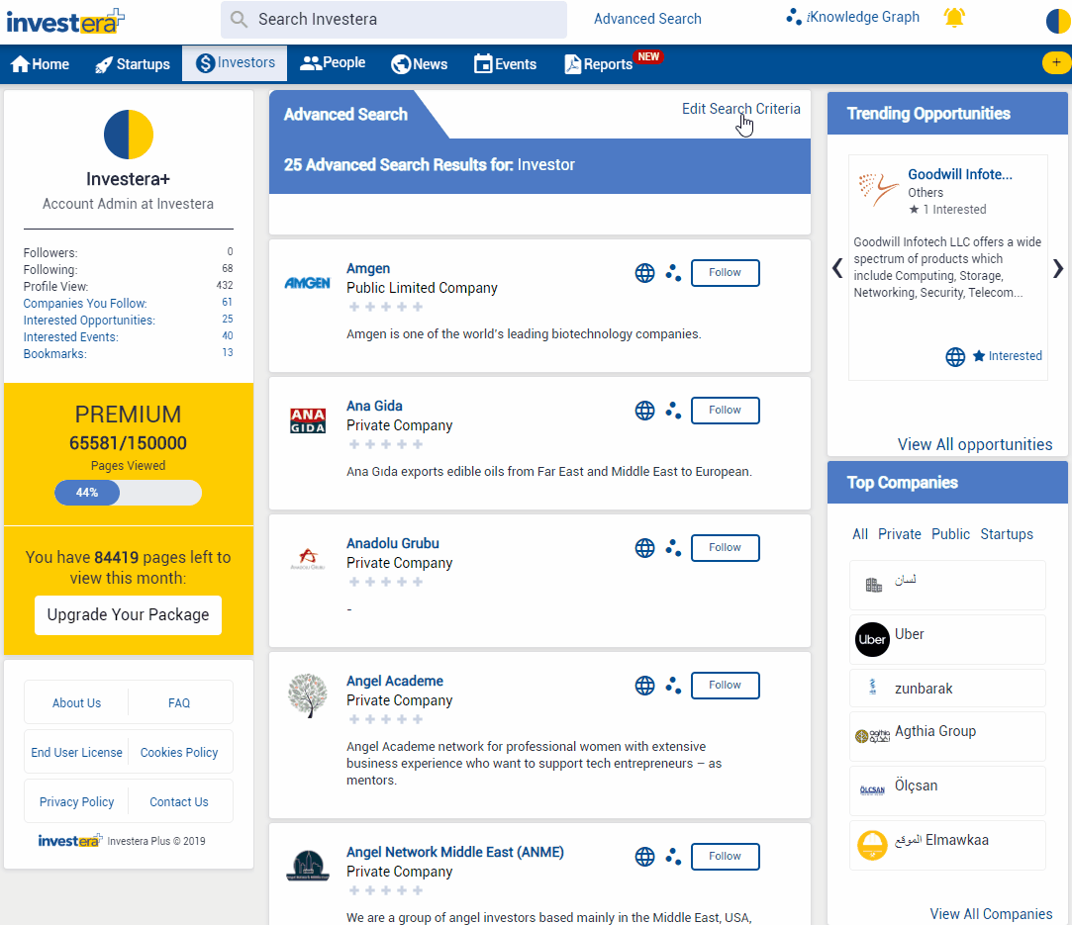Open Companies You Follow link

85,304
